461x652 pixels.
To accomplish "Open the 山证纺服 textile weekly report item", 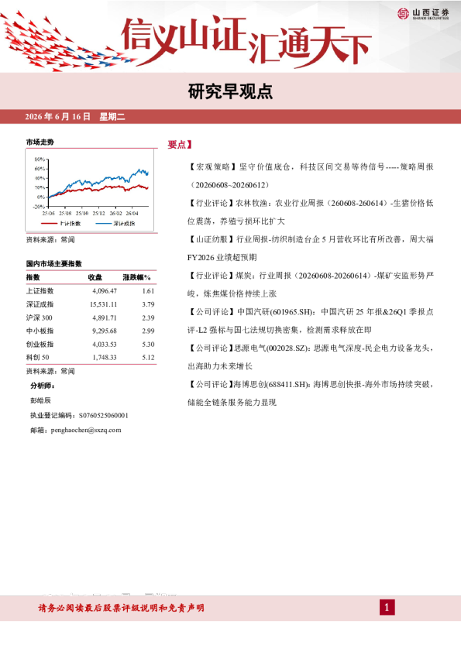I will click(311, 249).
